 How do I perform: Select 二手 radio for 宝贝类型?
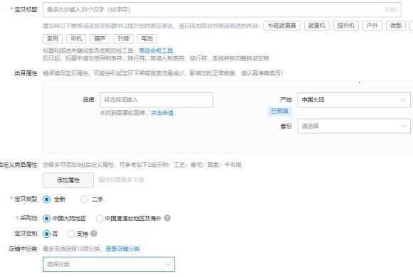point(84,200)
